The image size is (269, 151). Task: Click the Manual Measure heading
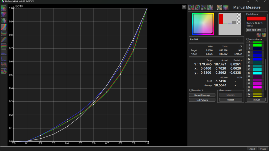tap(247, 7)
